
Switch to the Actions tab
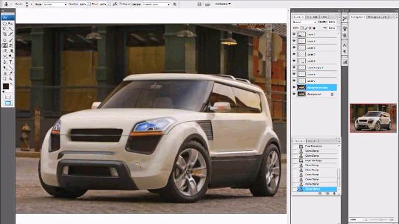tap(312, 141)
